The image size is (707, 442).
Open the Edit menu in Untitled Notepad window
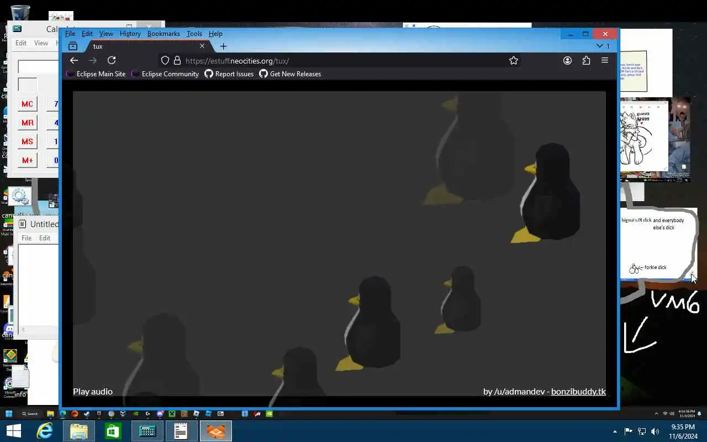[45, 238]
